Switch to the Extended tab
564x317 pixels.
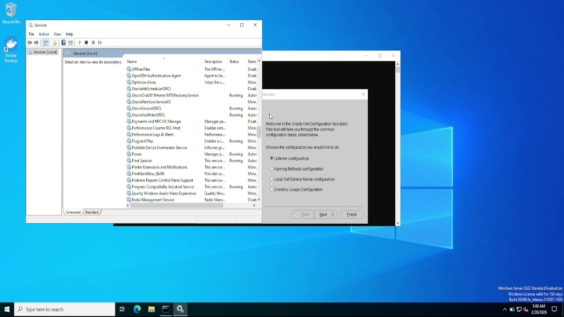click(x=73, y=212)
